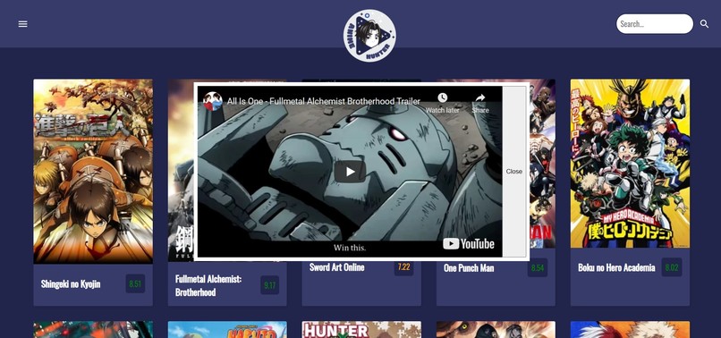Viewport: 721px width, 338px height.
Task: Close the trailer popup
Action: coord(514,171)
